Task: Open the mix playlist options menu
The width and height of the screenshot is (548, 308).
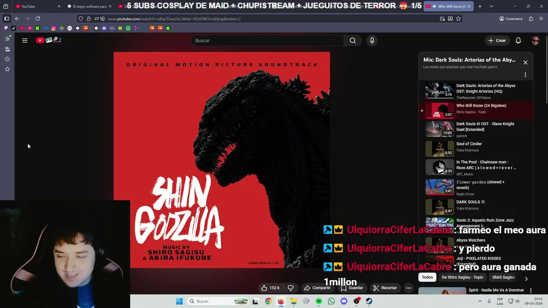Action: click(525, 75)
